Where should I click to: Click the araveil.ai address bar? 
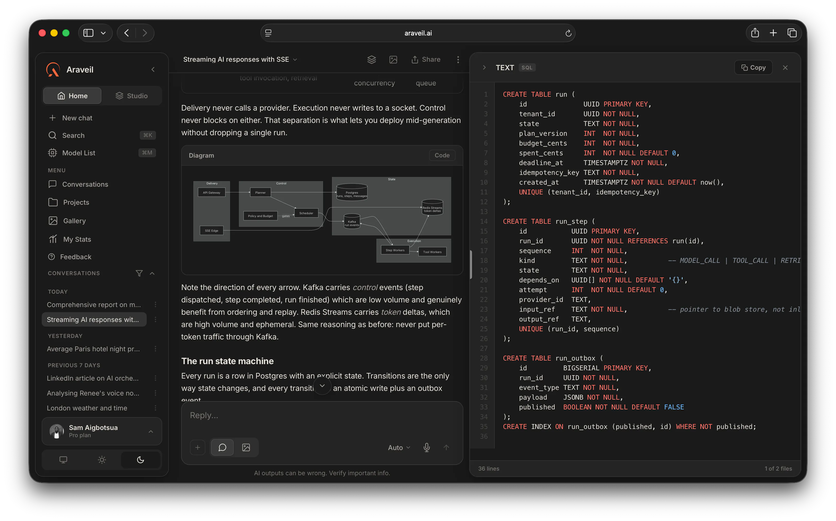(418, 33)
